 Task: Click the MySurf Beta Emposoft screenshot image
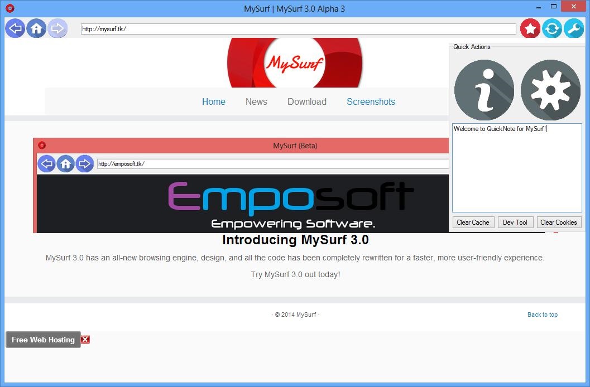coord(241,185)
